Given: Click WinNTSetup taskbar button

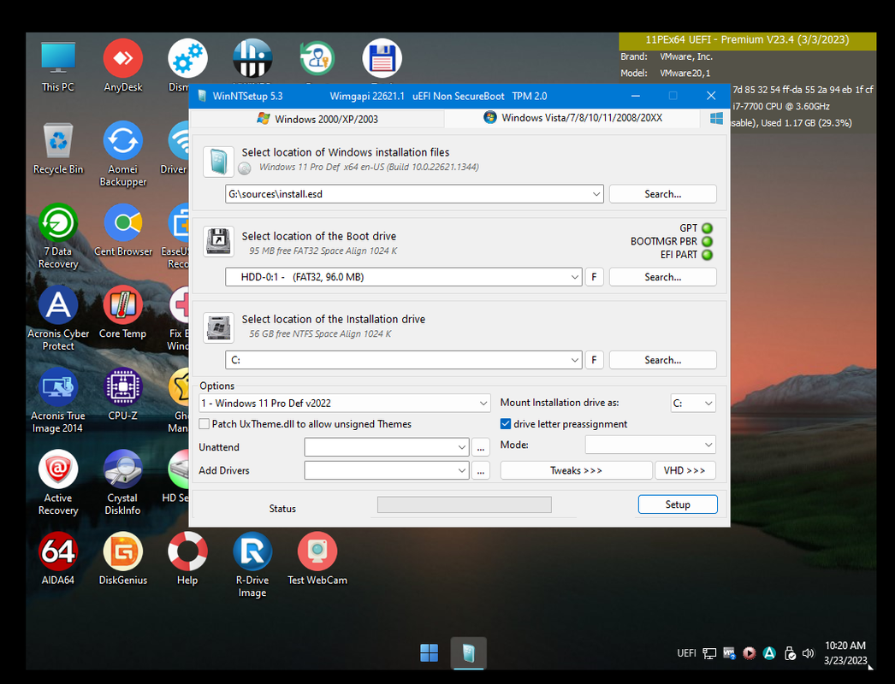Looking at the screenshot, I should (468, 652).
